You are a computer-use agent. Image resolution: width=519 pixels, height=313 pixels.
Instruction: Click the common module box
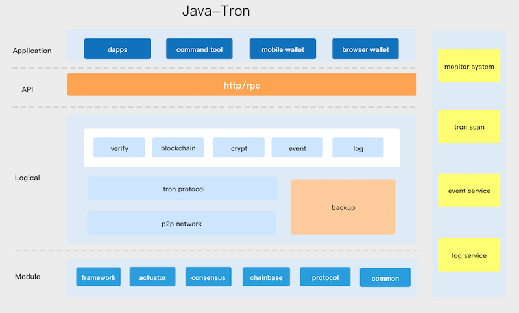pyautogui.click(x=385, y=277)
